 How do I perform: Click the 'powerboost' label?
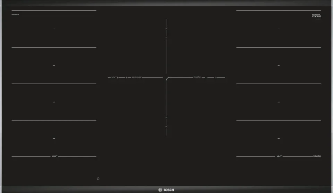[137, 77]
